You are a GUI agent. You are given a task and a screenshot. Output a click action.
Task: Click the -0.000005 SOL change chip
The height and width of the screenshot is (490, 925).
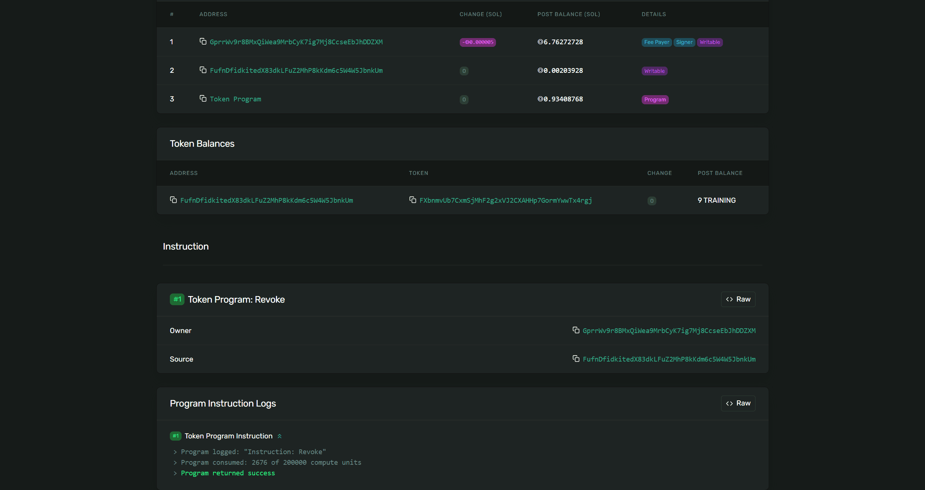tap(477, 42)
